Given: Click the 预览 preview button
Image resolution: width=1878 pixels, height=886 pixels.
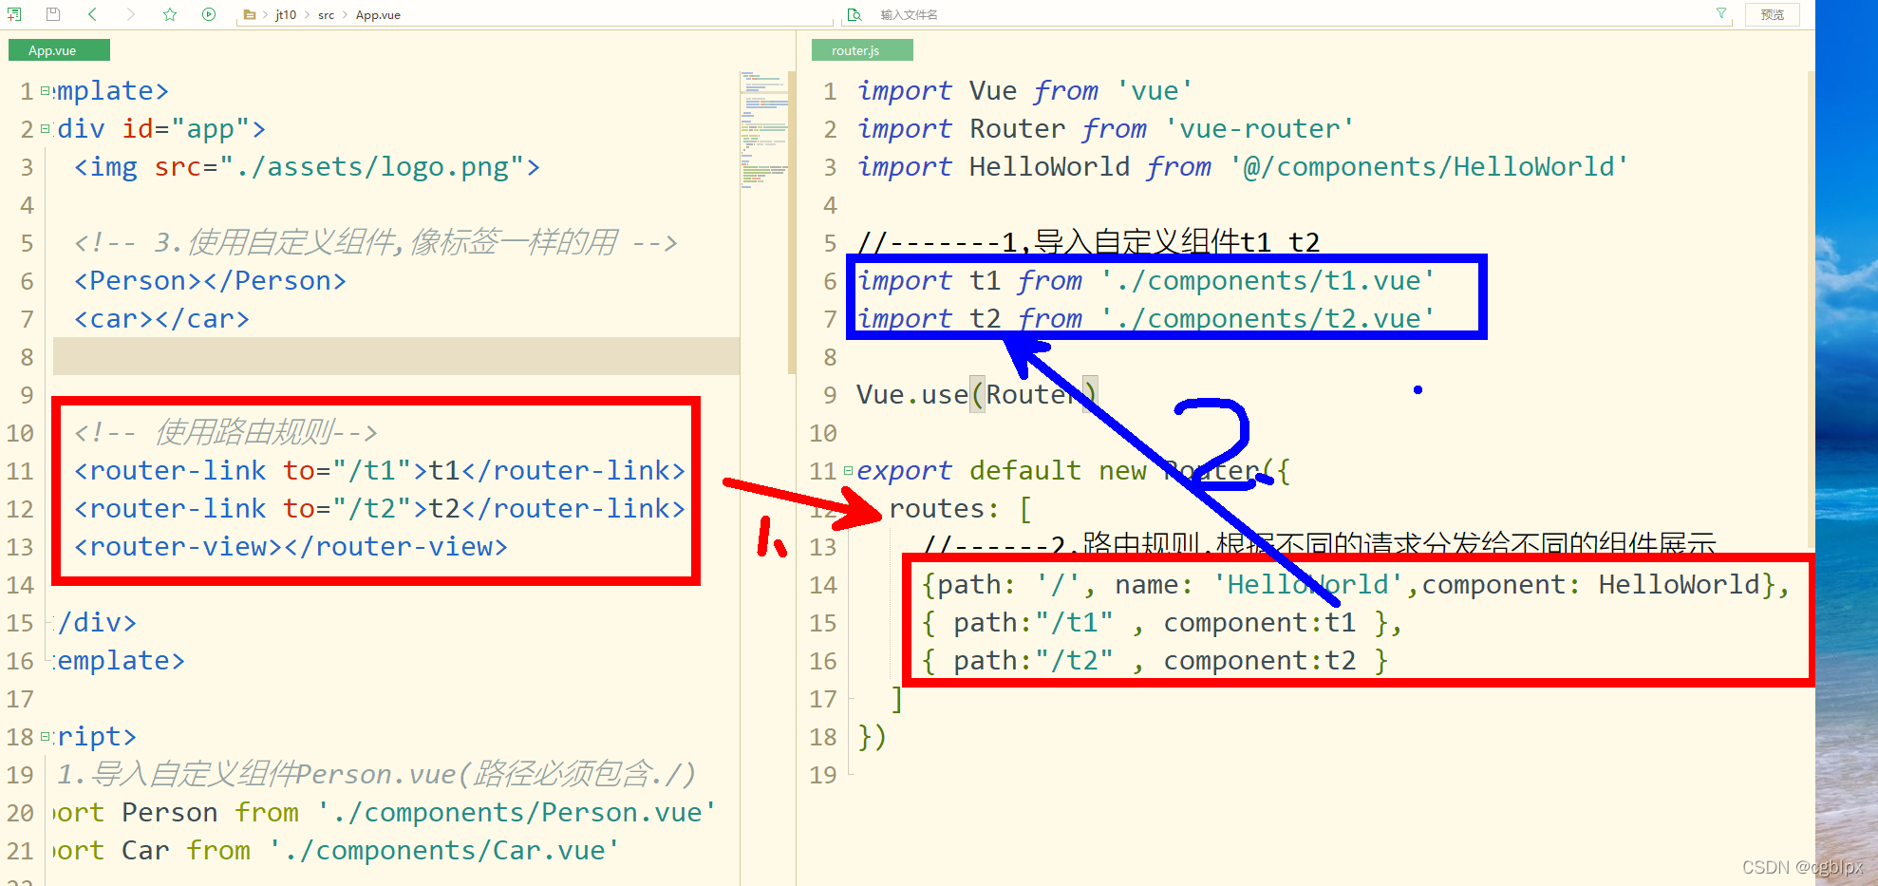Looking at the screenshot, I should coord(1772,14).
